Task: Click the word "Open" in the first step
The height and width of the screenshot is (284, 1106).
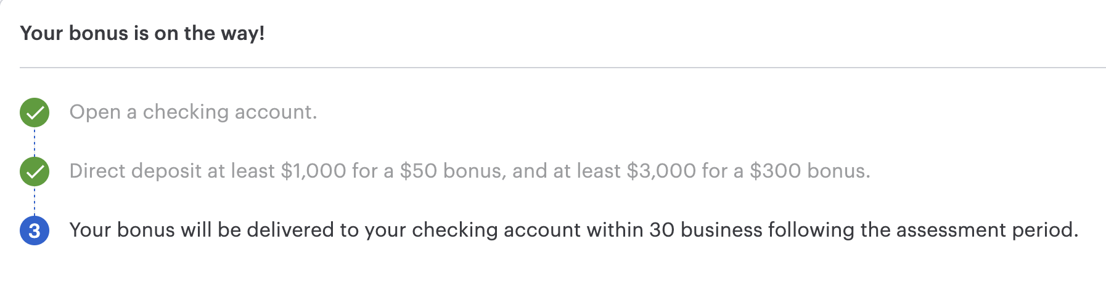Action: (95, 112)
